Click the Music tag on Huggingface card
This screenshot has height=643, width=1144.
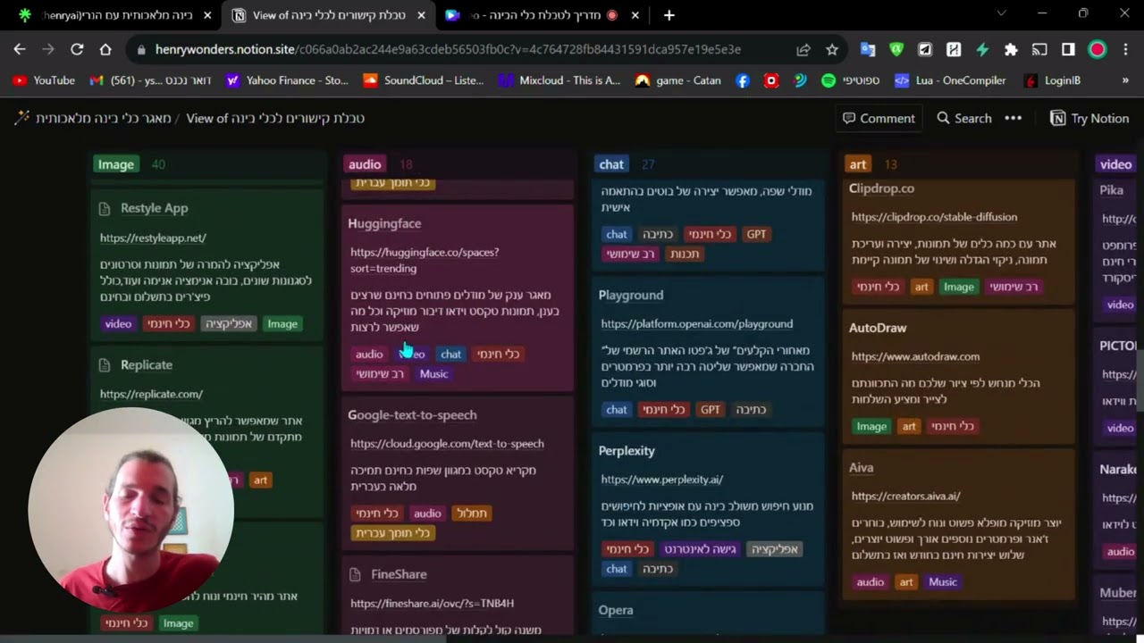(433, 374)
